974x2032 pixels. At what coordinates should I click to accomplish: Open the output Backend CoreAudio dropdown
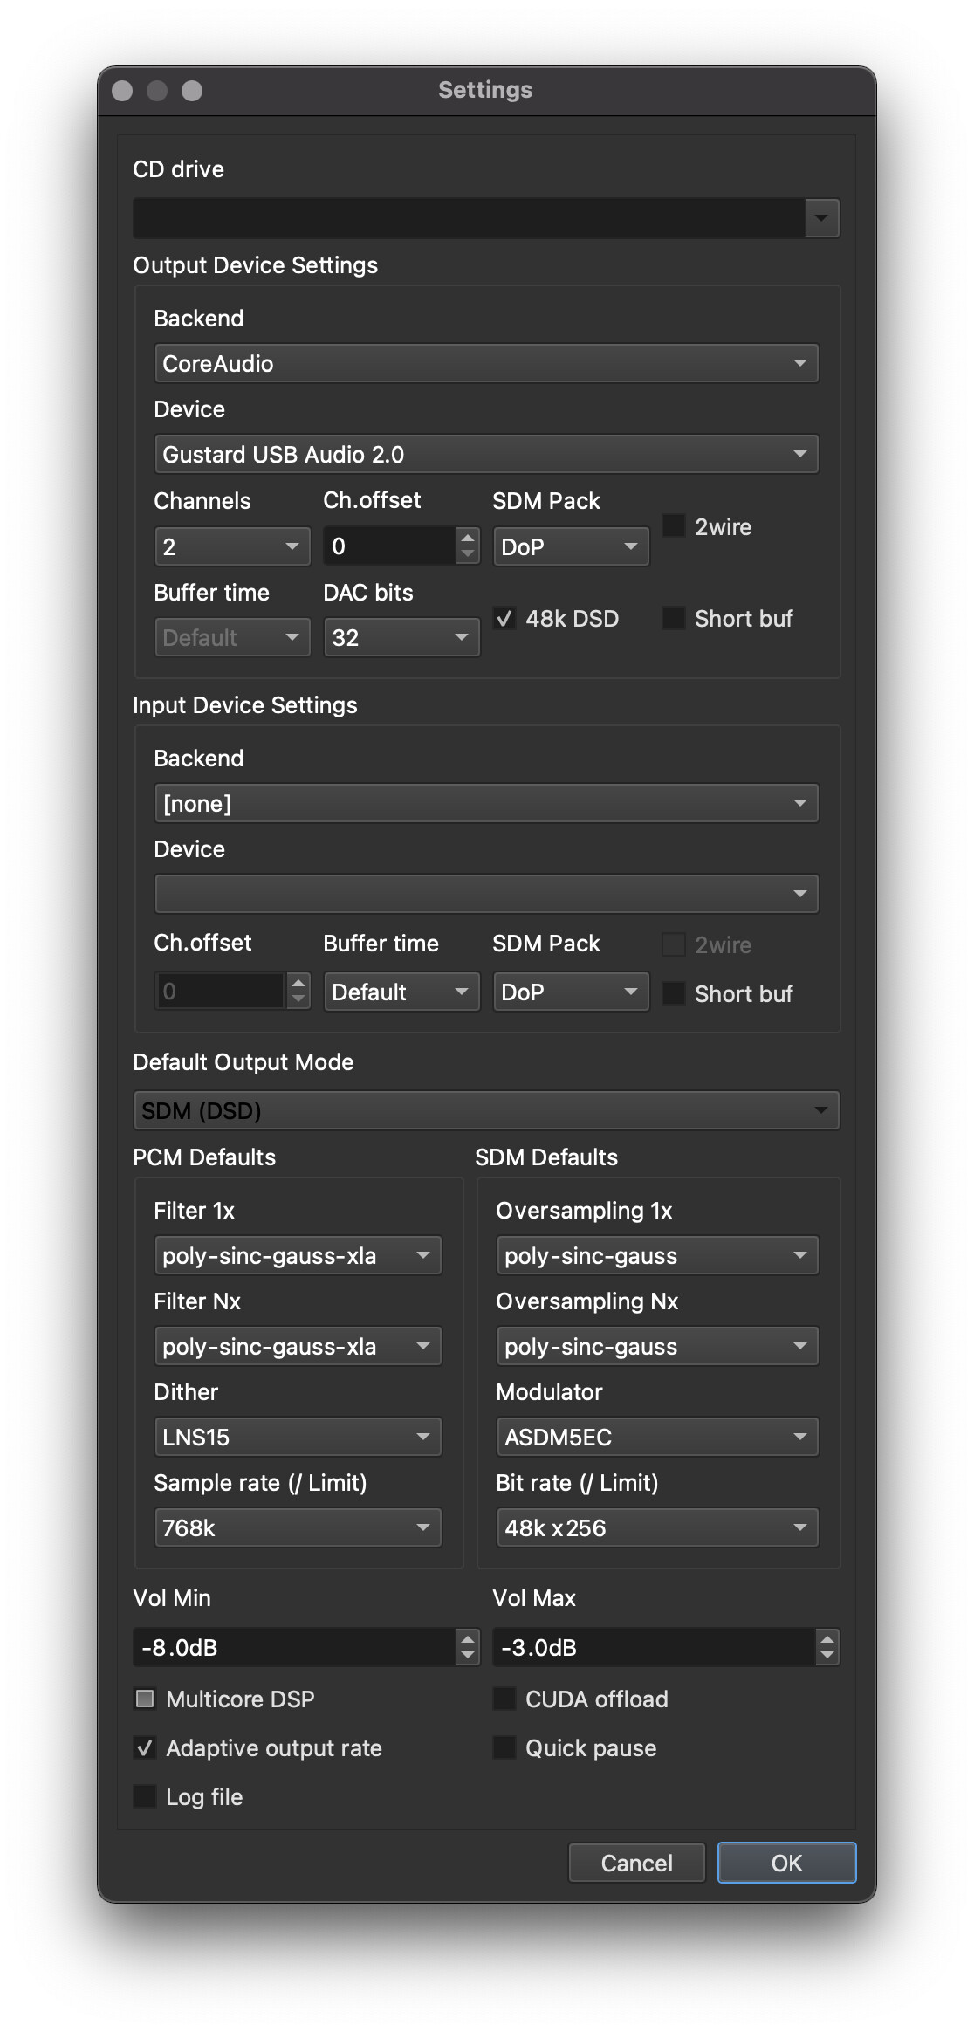point(485,363)
